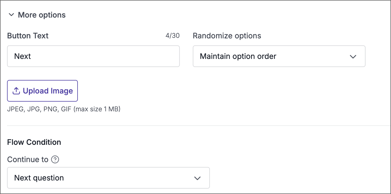The height and width of the screenshot is (194, 391).
Task: Click the chevron inside Next question dropdown
Action: [198, 178]
